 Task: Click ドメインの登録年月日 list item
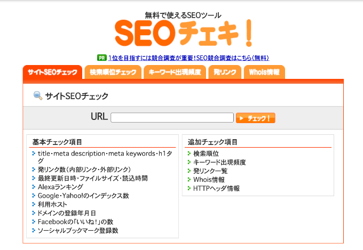[x=67, y=213]
